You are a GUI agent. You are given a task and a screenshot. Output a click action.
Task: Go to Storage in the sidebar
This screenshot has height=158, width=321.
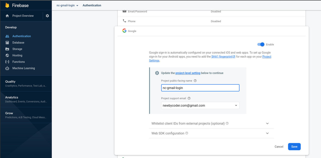[x=17, y=49]
